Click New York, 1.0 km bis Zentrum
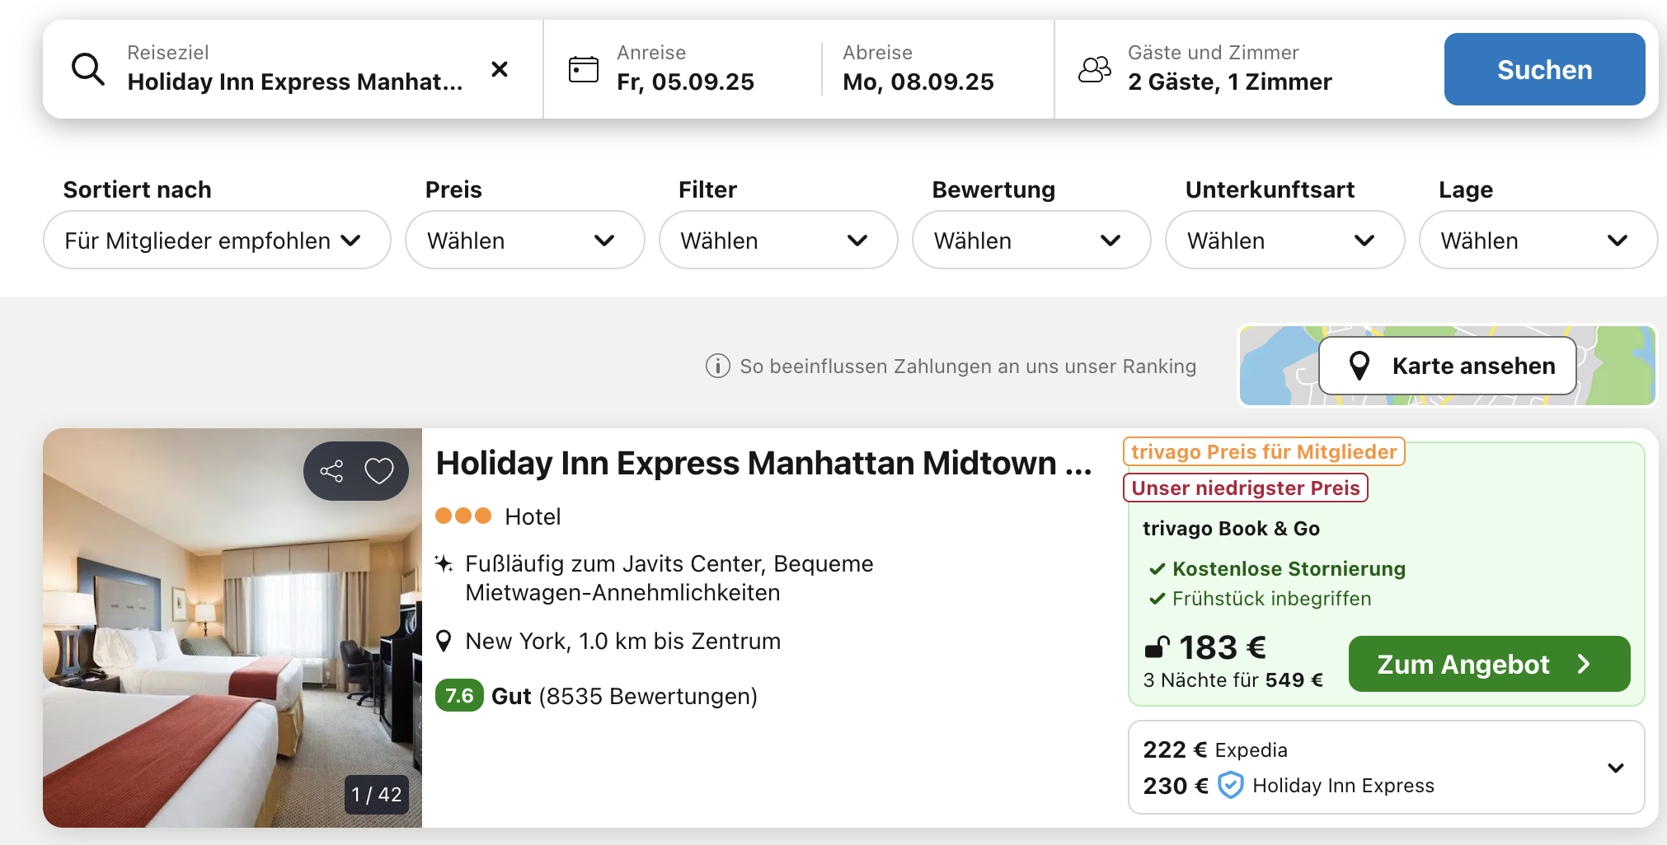1667x845 pixels. [622, 641]
